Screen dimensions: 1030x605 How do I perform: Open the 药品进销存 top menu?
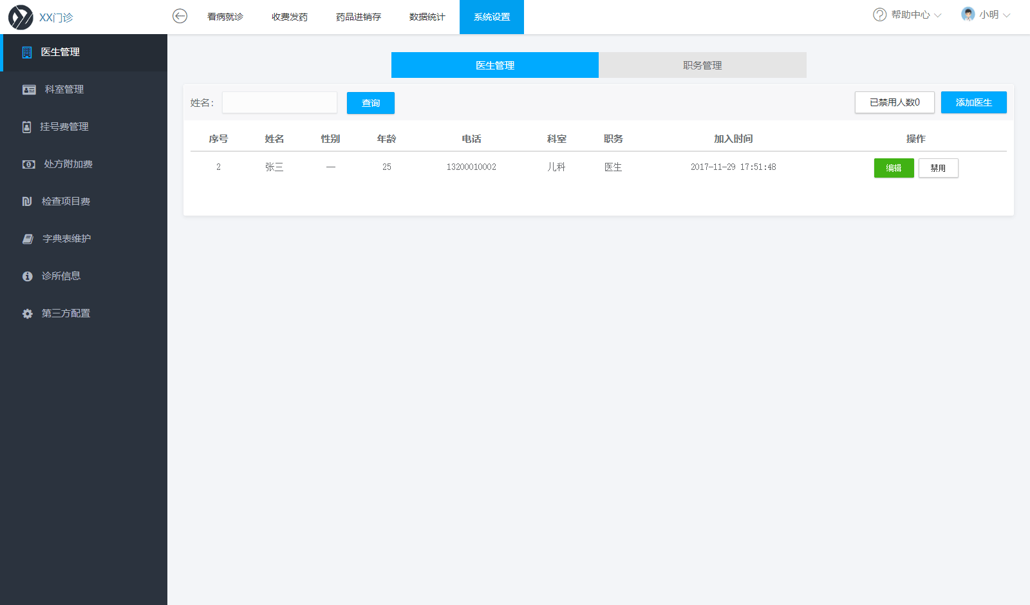point(358,17)
